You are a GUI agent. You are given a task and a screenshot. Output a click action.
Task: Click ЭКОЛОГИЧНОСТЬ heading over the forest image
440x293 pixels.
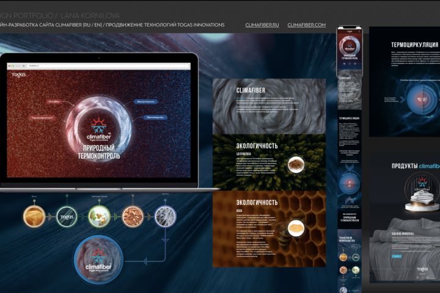pyautogui.click(x=257, y=146)
